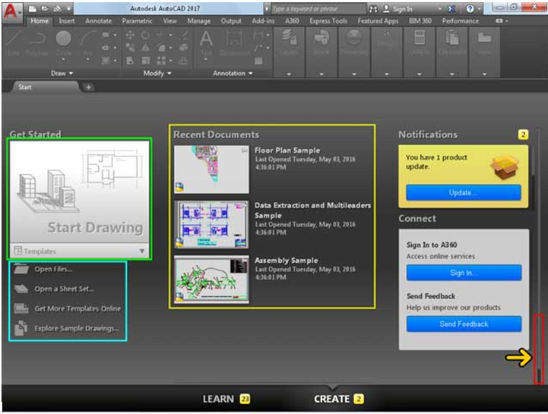Open the Express Tools ribbon tab
This screenshot has height=414, width=548.
coord(328,21)
